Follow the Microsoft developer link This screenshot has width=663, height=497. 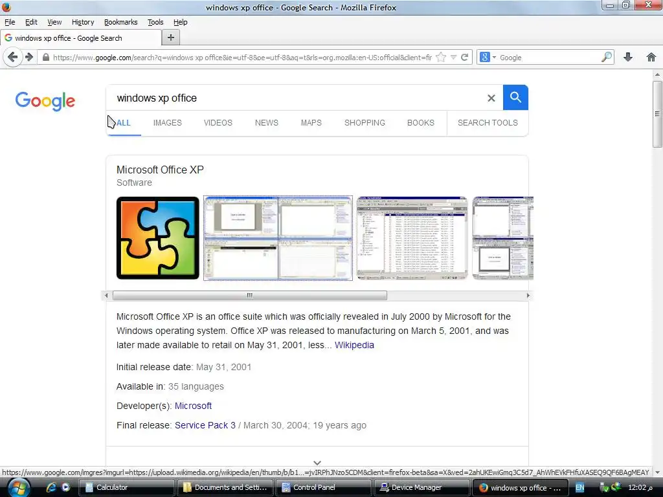point(193,406)
